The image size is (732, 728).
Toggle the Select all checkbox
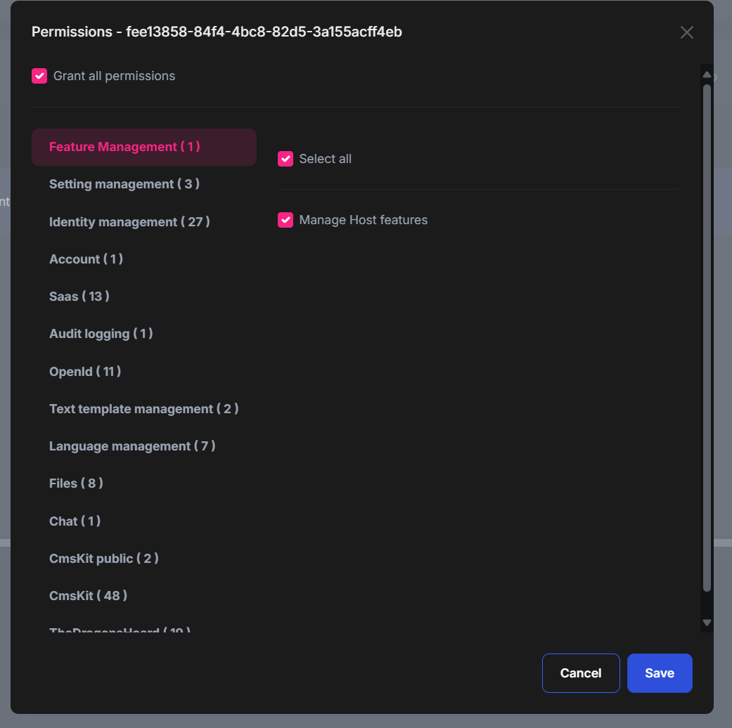tap(285, 159)
